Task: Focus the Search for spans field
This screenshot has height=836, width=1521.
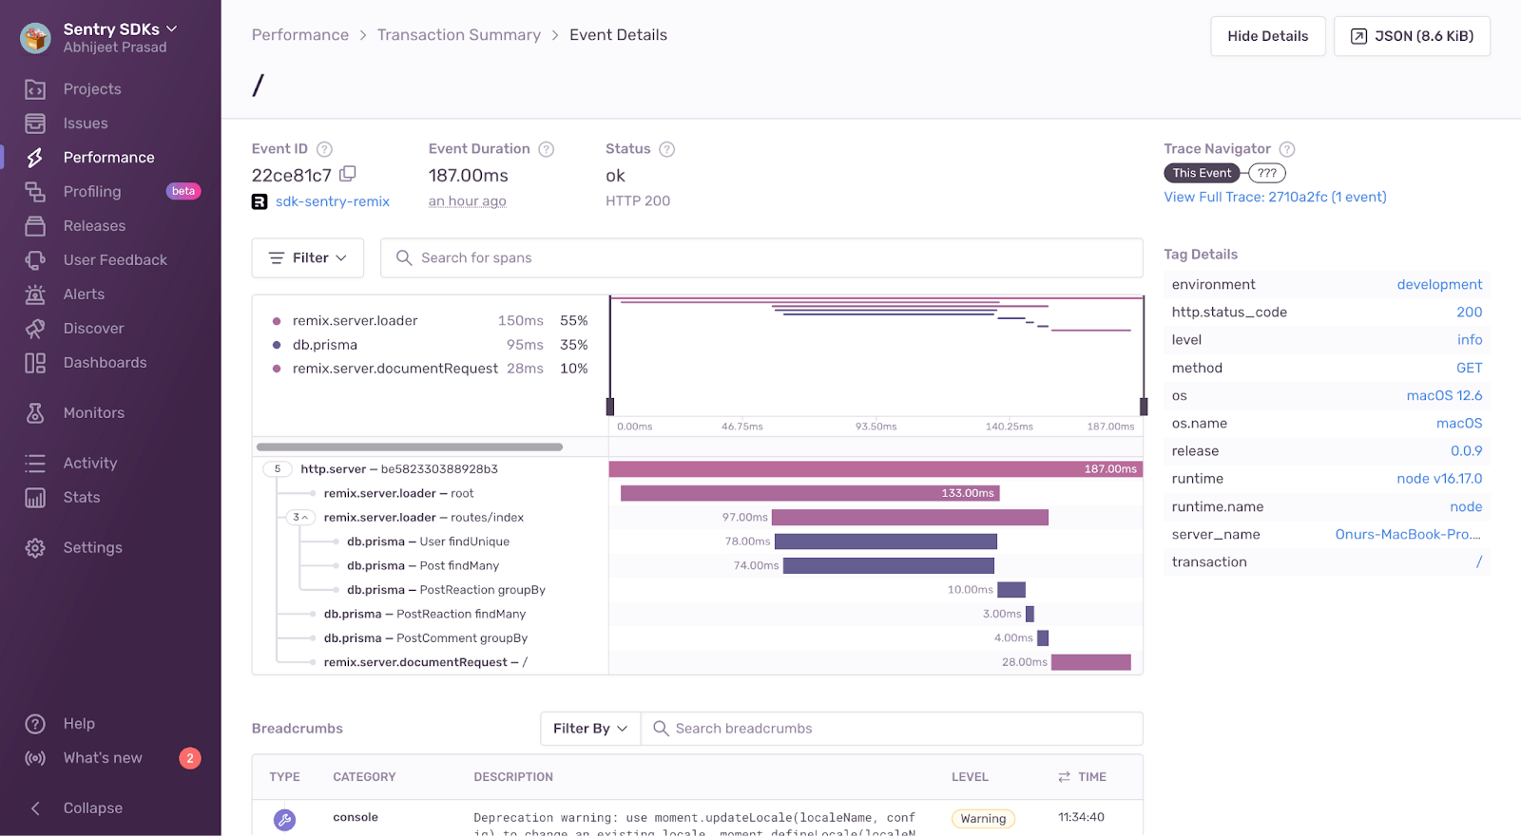Action: (761, 258)
